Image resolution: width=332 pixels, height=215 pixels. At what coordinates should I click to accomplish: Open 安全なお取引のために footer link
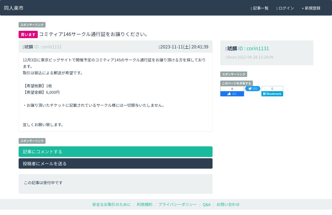(112, 204)
